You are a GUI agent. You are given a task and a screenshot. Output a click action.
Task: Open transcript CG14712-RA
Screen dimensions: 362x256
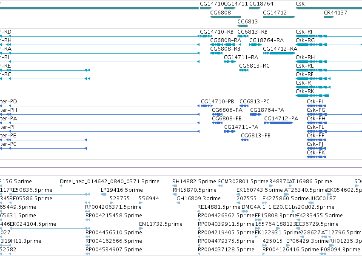click(x=280, y=49)
